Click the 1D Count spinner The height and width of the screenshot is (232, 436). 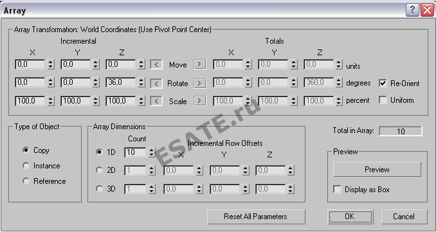pos(152,152)
